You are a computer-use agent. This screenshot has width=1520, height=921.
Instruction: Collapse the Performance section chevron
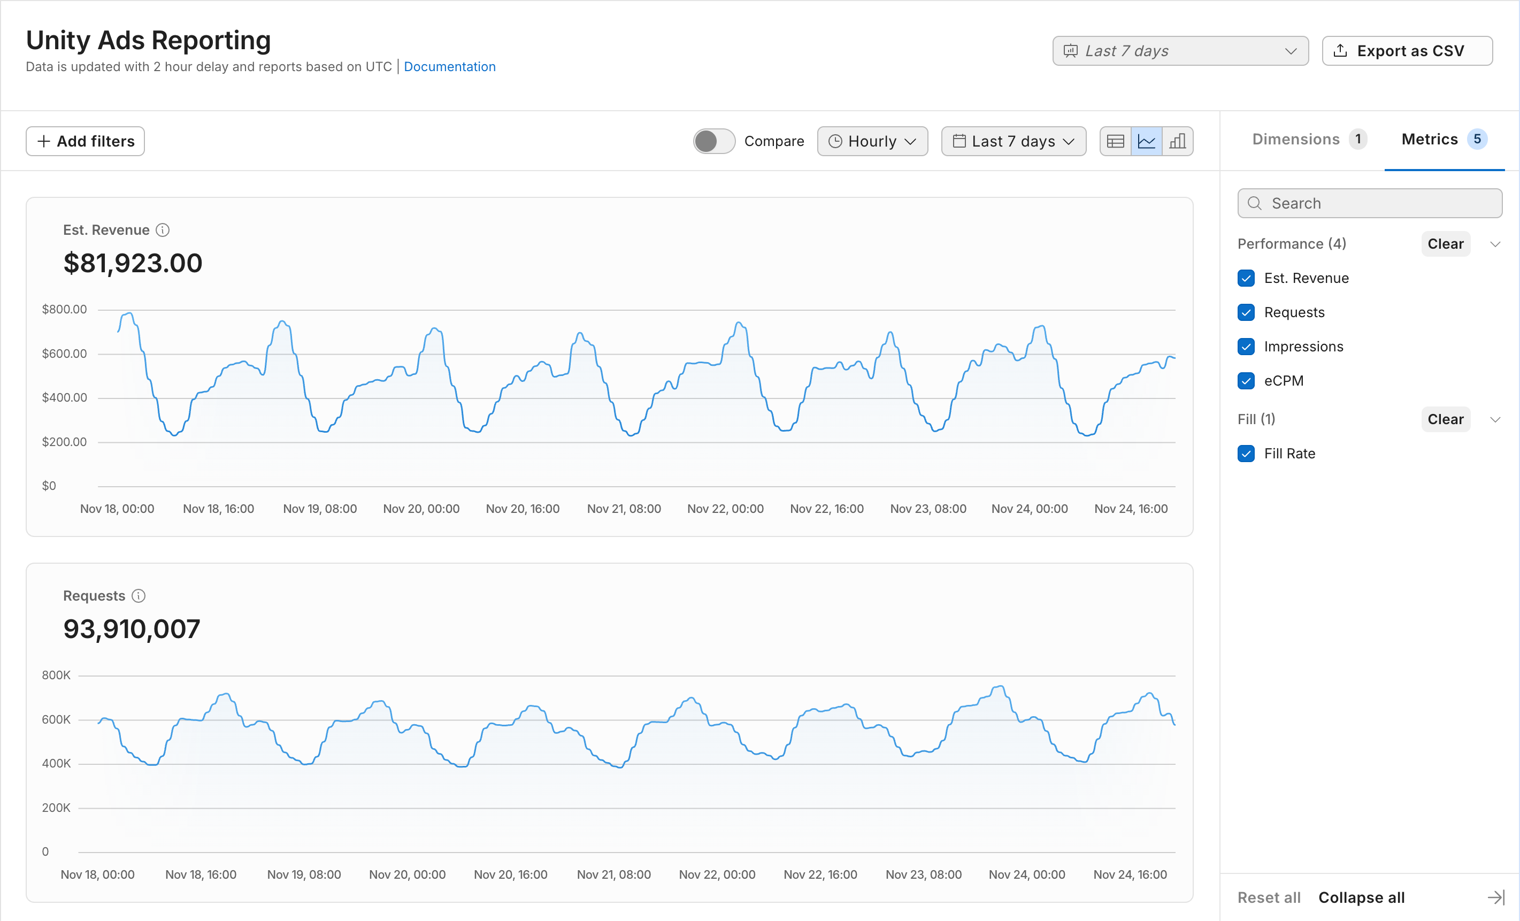coord(1495,244)
